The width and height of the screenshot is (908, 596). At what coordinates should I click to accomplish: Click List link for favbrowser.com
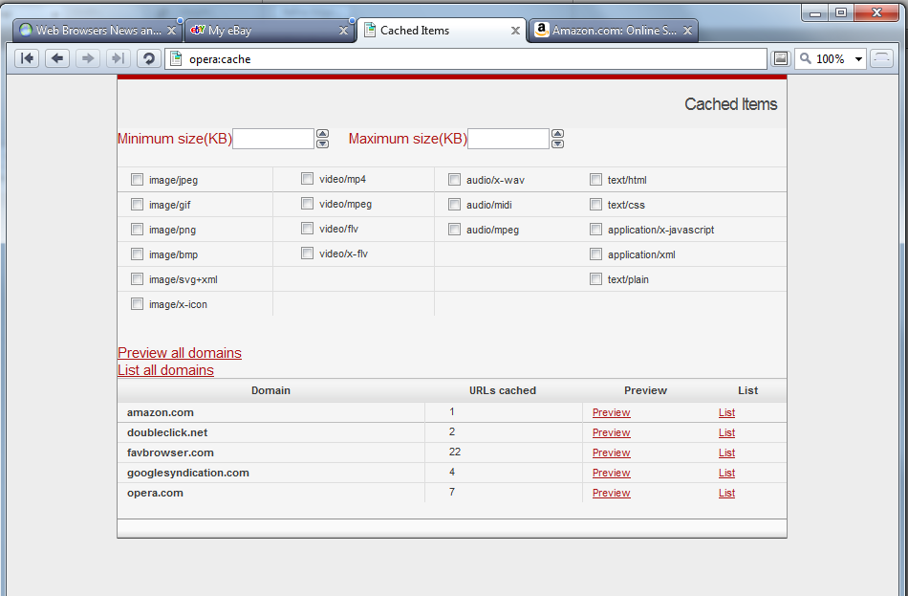coord(726,453)
